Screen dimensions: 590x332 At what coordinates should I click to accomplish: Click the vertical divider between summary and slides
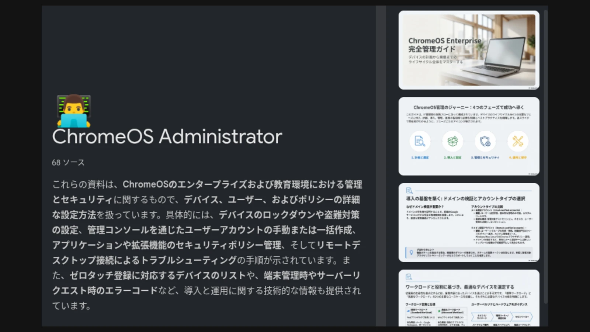click(381, 166)
